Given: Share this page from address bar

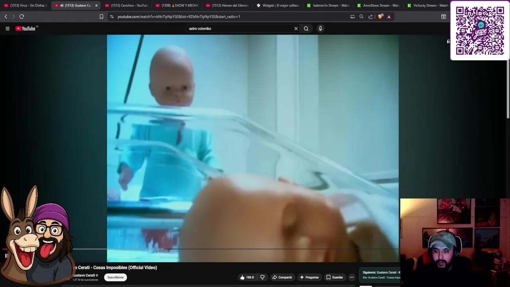Looking at the screenshot, I should coord(371,16).
